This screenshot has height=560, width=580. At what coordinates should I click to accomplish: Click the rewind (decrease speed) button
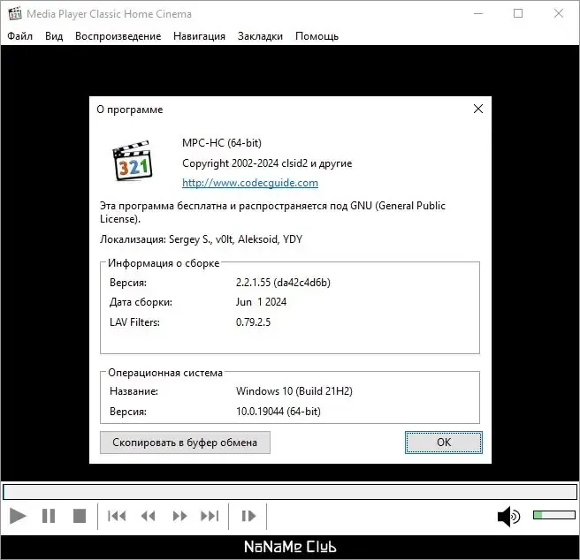pos(149,516)
